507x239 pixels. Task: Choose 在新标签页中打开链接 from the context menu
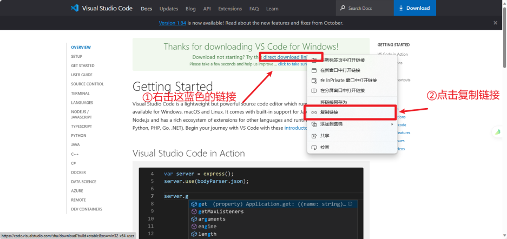(x=352, y=60)
